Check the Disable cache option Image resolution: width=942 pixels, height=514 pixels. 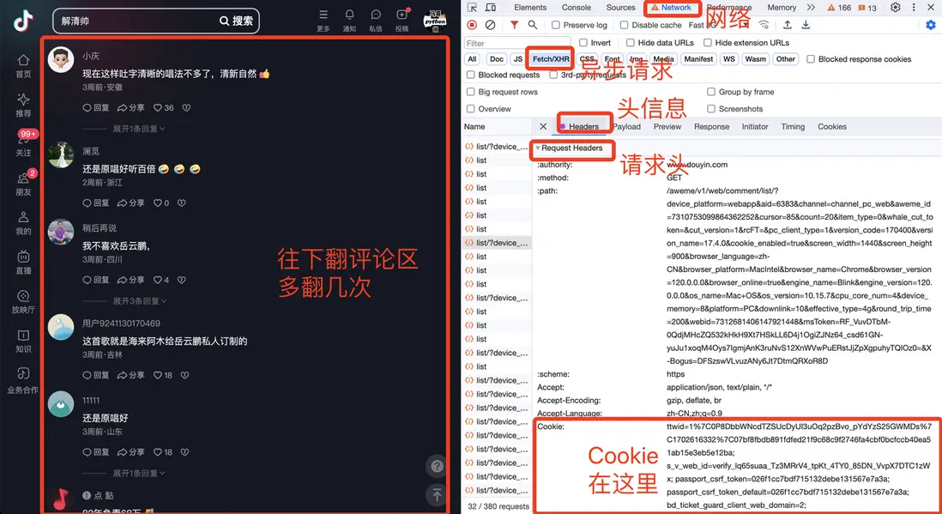click(623, 24)
